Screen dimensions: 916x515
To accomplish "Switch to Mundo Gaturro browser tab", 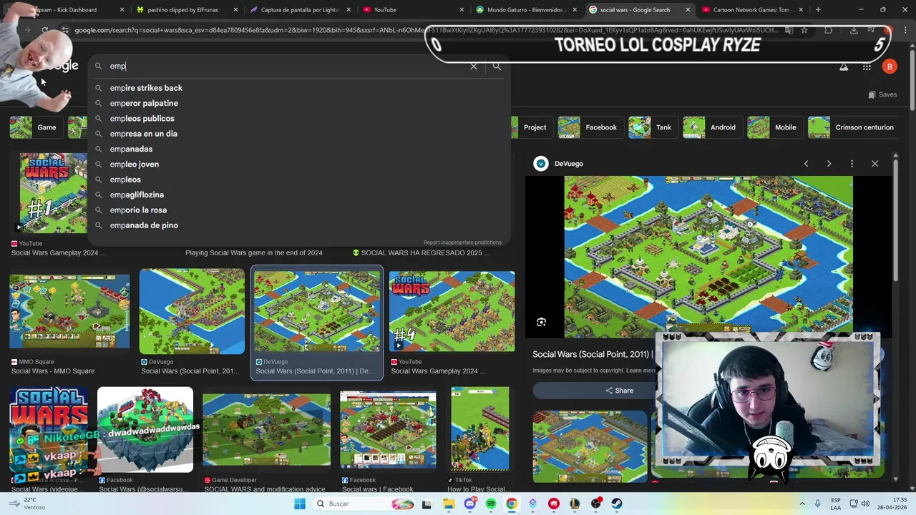I will click(526, 10).
